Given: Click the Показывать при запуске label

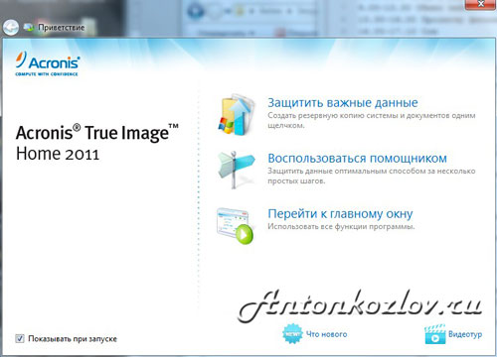Looking at the screenshot, I should [x=73, y=339].
